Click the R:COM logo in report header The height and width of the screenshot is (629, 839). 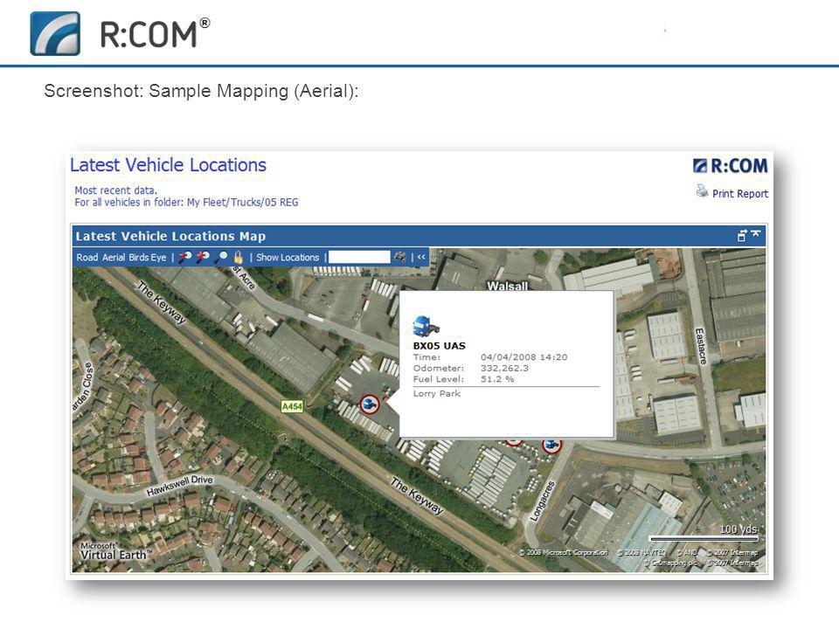click(x=730, y=166)
